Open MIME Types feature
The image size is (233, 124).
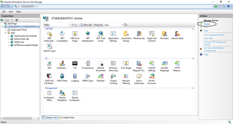[x=88, y=78]
